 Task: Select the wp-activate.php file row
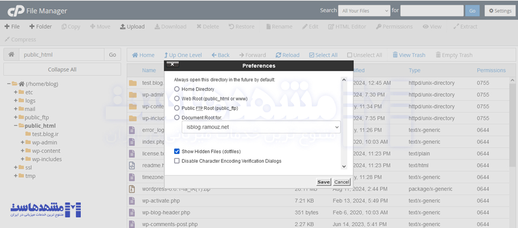point(319,200)
